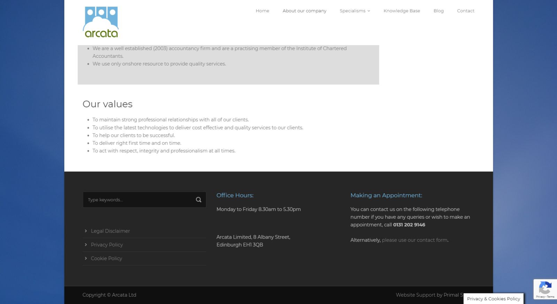Follow the 'please use our contact form' link
This screenshot has height=304, width=557.
pyautogui.click(x=415, y=240)
